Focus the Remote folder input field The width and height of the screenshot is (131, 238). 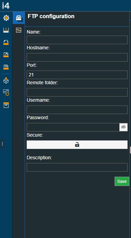pos(77,92)
